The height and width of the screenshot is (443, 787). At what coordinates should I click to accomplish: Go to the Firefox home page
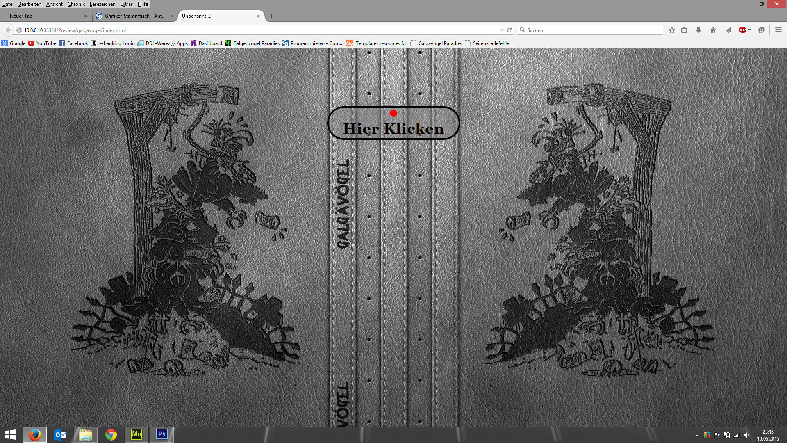tap(713, 30)
